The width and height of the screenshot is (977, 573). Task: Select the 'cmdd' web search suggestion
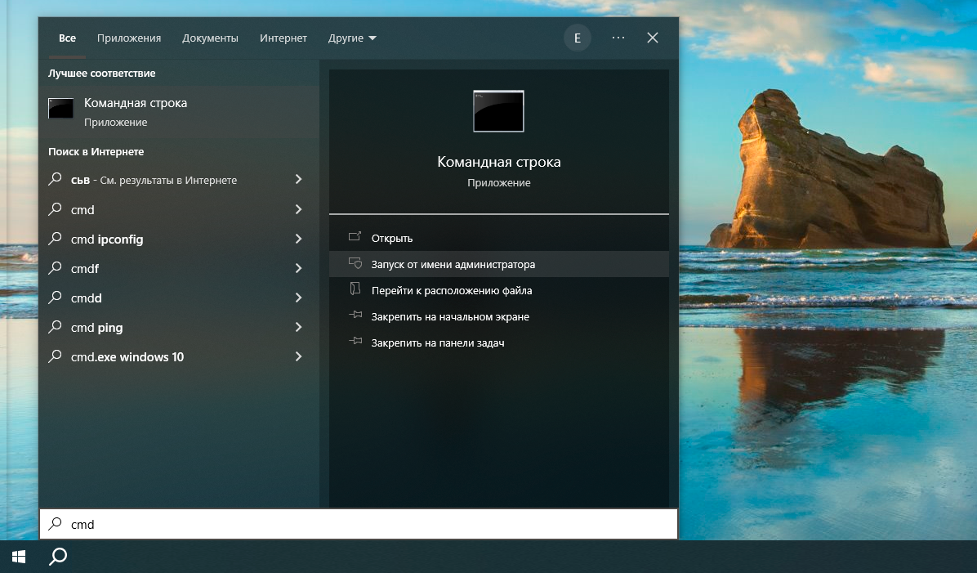[x=87, y=298]
